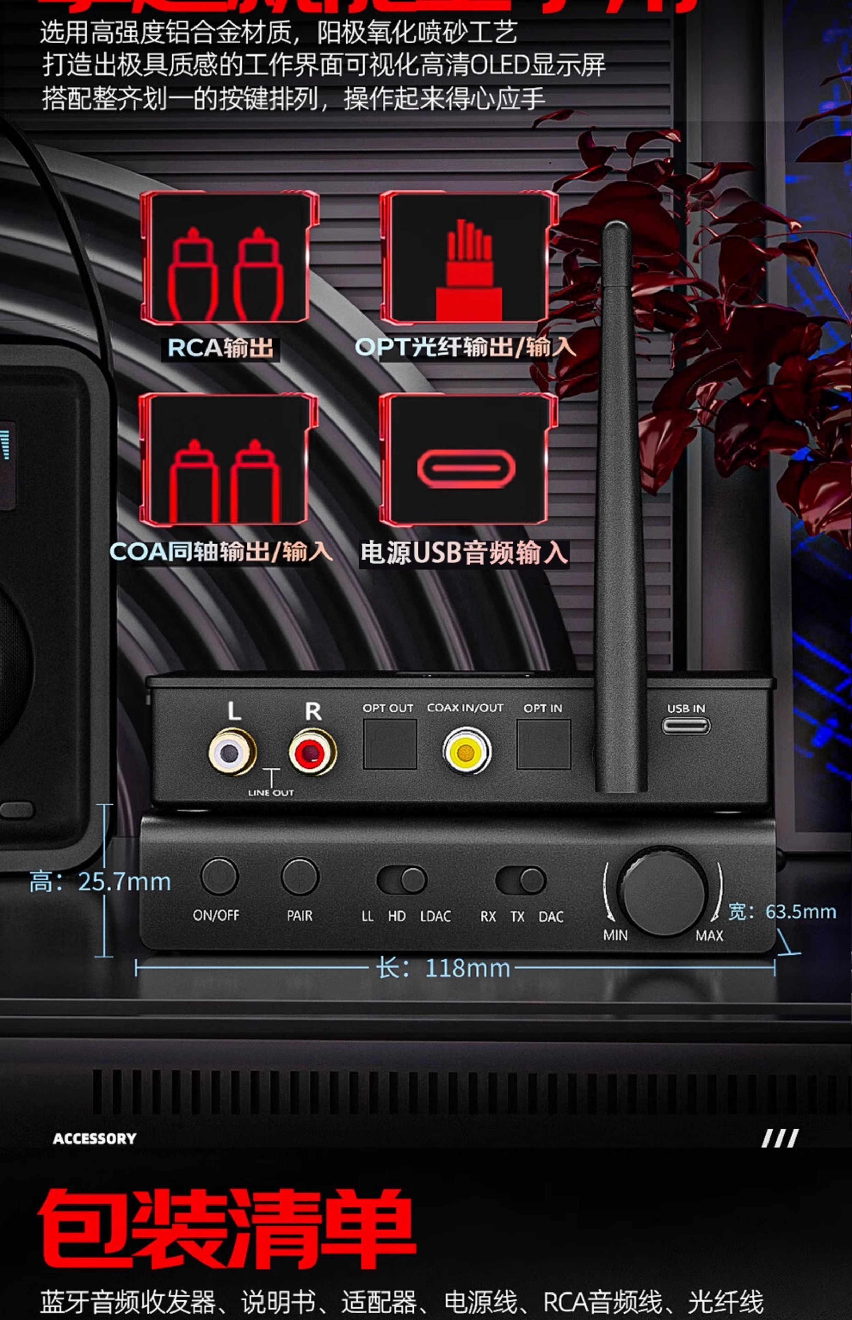Click the red R RCA jack
Screen dimensions: 852x1320
pyautogui.click(x=312, y=752)
